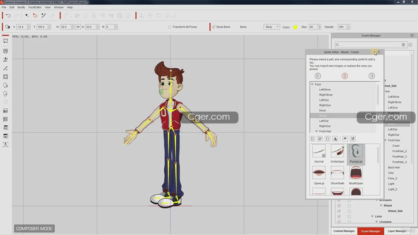Toggle the Show Bone checkbox
The width and height of the screenshot is (418, 235).
tap(214, 27)
